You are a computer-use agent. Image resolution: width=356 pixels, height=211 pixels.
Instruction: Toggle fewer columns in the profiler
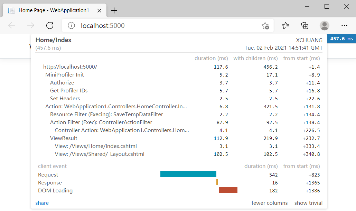(x=270, y=203)
